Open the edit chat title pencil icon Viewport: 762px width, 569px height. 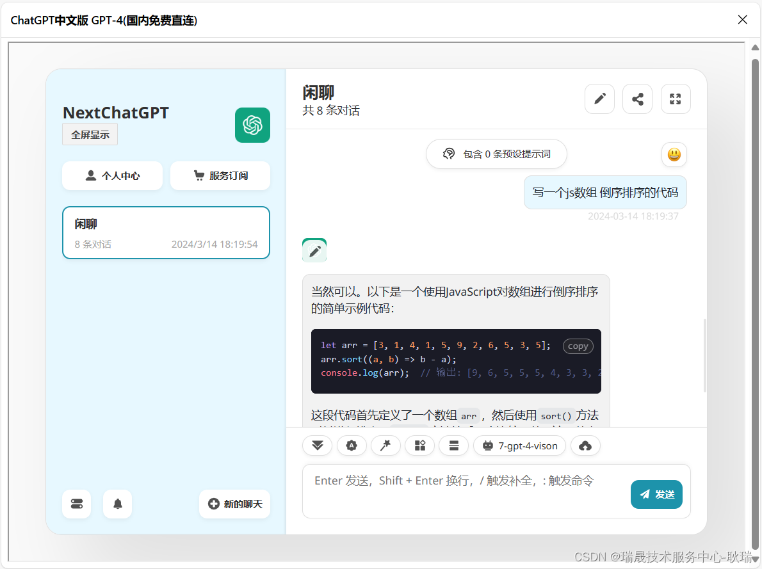(600, 99)
